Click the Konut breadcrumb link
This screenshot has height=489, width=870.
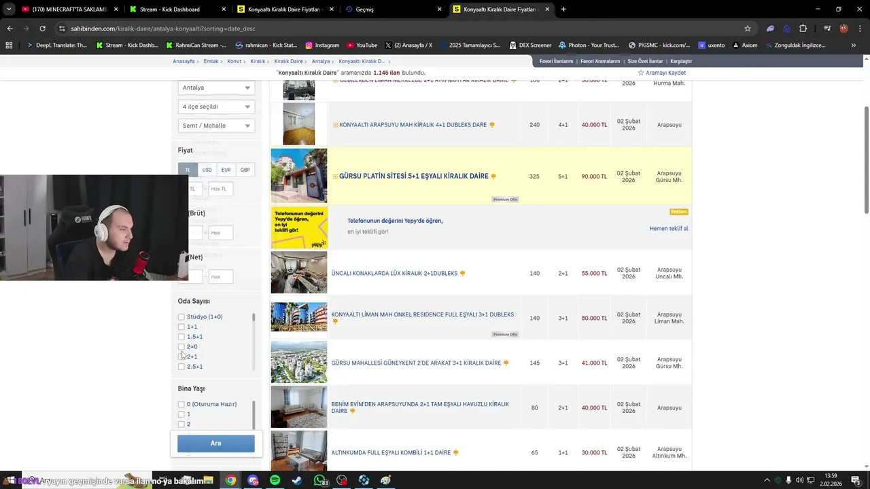click(x=234, y=61)
